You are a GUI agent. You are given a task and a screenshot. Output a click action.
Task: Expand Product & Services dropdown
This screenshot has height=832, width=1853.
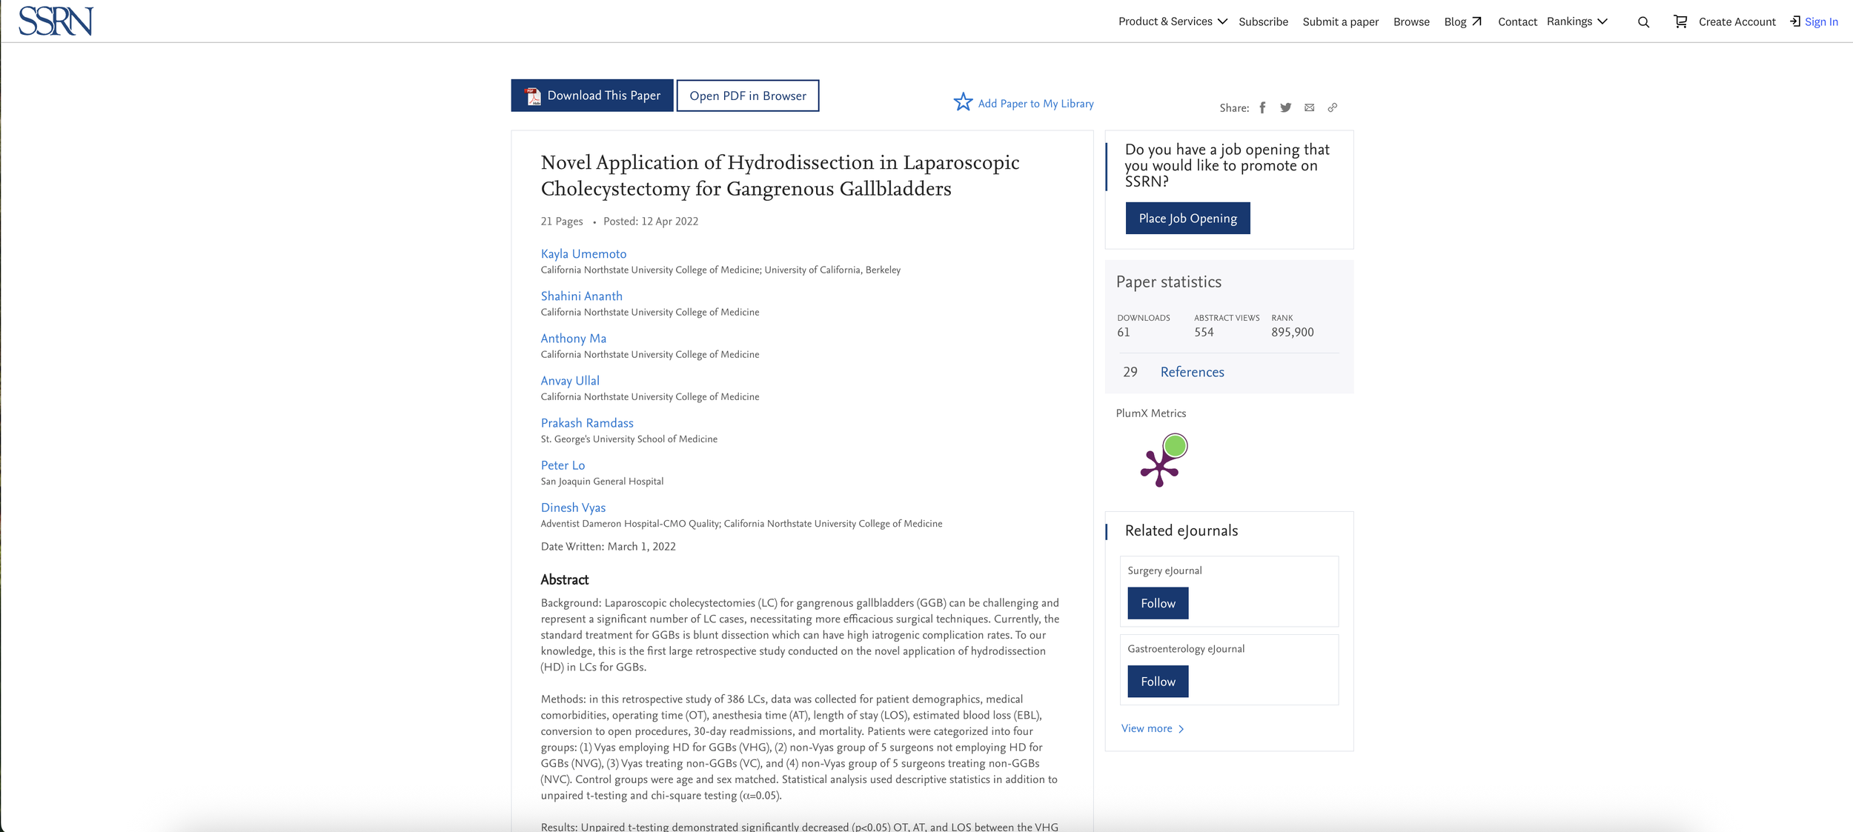point(1172,21)
